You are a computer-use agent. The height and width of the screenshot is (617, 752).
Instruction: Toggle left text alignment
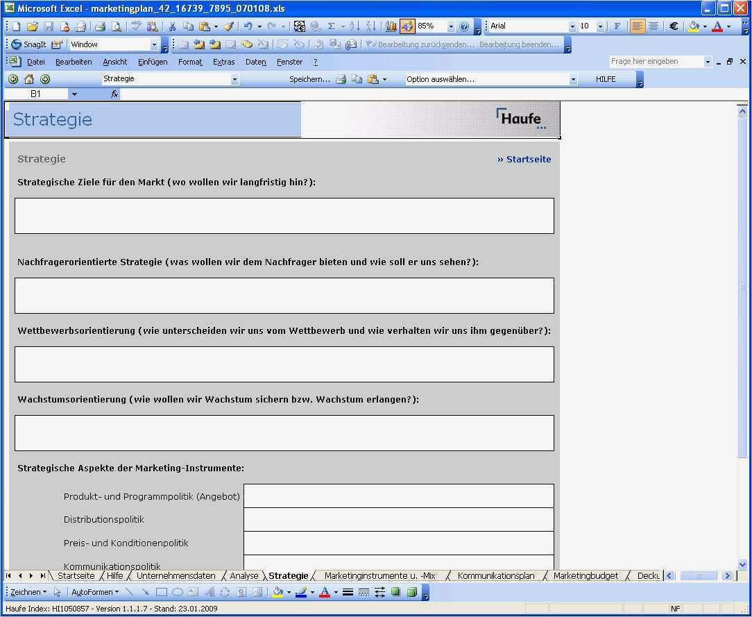(637, 26)
